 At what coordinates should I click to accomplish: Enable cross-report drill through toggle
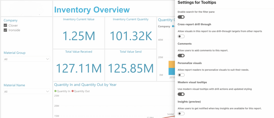click(181, 36)
